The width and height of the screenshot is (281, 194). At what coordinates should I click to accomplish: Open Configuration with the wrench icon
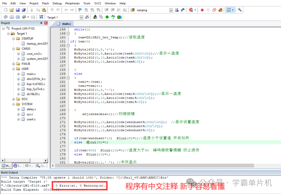point(240,10)
